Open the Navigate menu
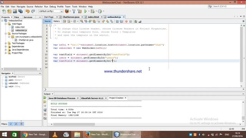Viewport: 246px width, 138px height. [21, 7]
